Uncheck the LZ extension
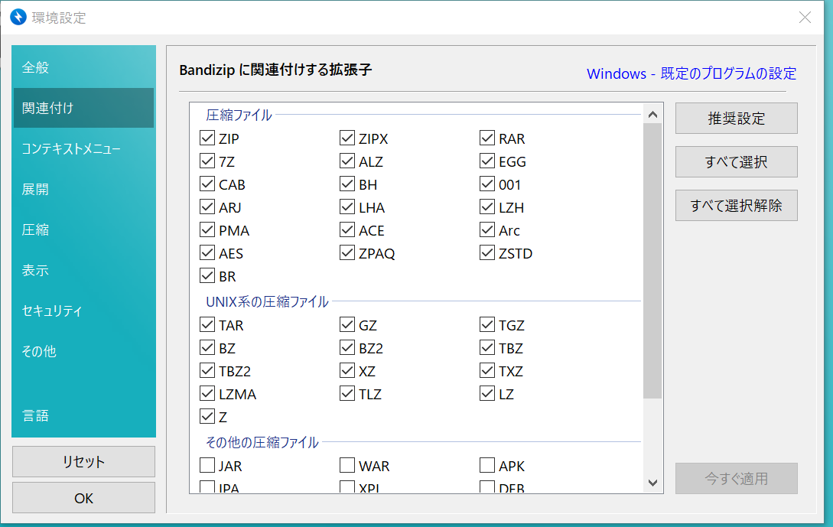 pyautogui.click(x=487, y=394)
